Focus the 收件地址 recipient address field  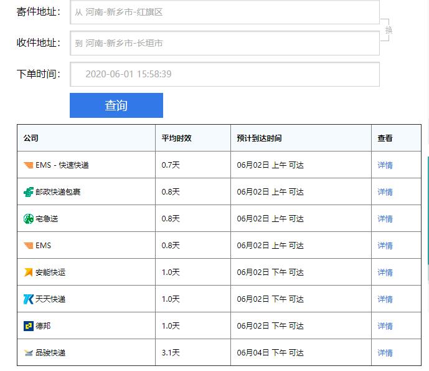click(225, 43)
